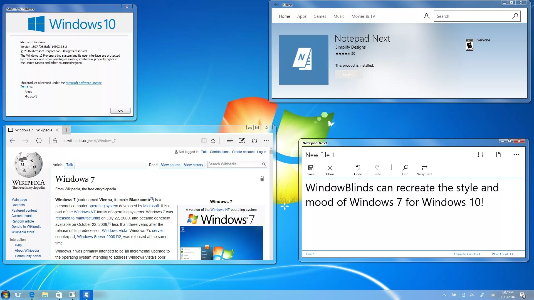The image size is (534, 300).
Task: Click the Notepad Next app tile image
Action: click(x=303, y=60)
